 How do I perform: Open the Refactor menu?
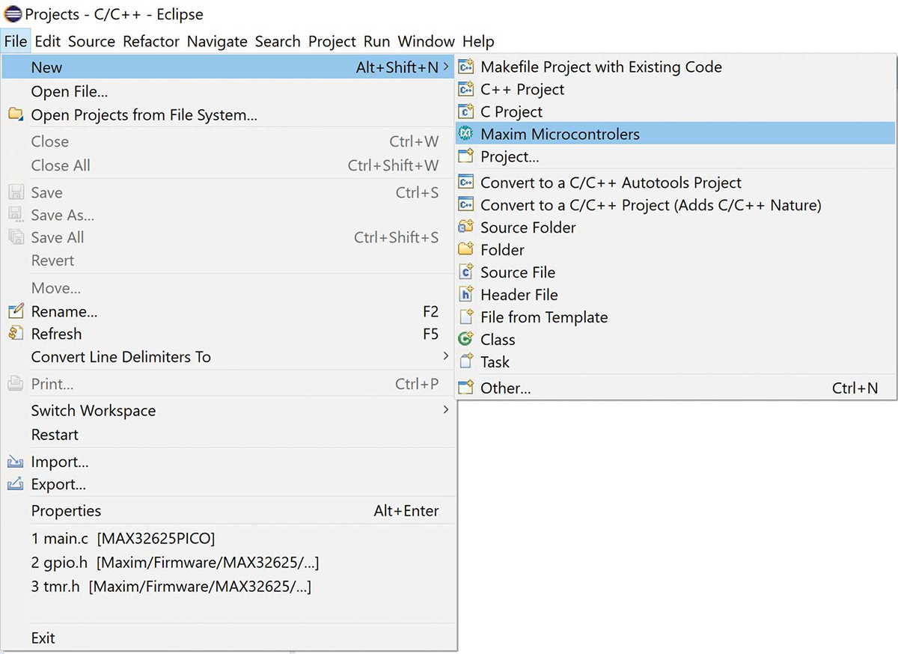tap(151, 41)
